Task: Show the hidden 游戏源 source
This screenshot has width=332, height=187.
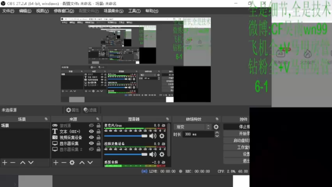Action: (91, 125)
